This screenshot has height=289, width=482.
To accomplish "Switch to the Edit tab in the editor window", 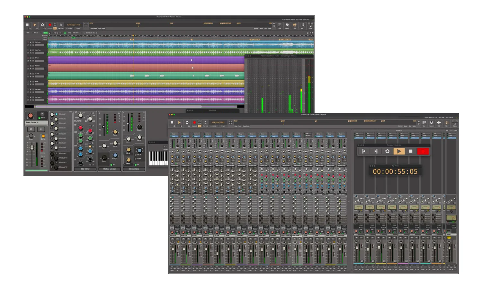I will pos(294,25).
